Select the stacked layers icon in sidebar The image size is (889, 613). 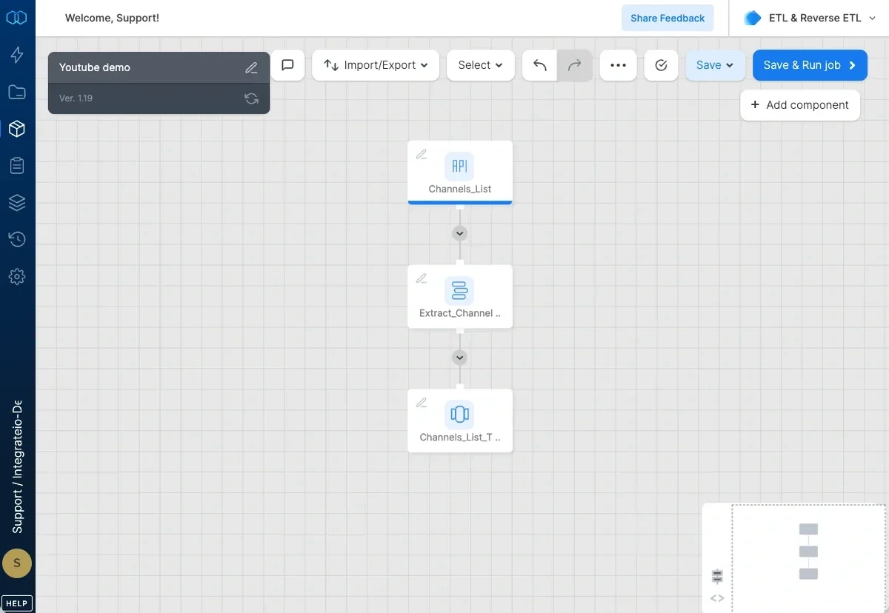pos(17,202)
